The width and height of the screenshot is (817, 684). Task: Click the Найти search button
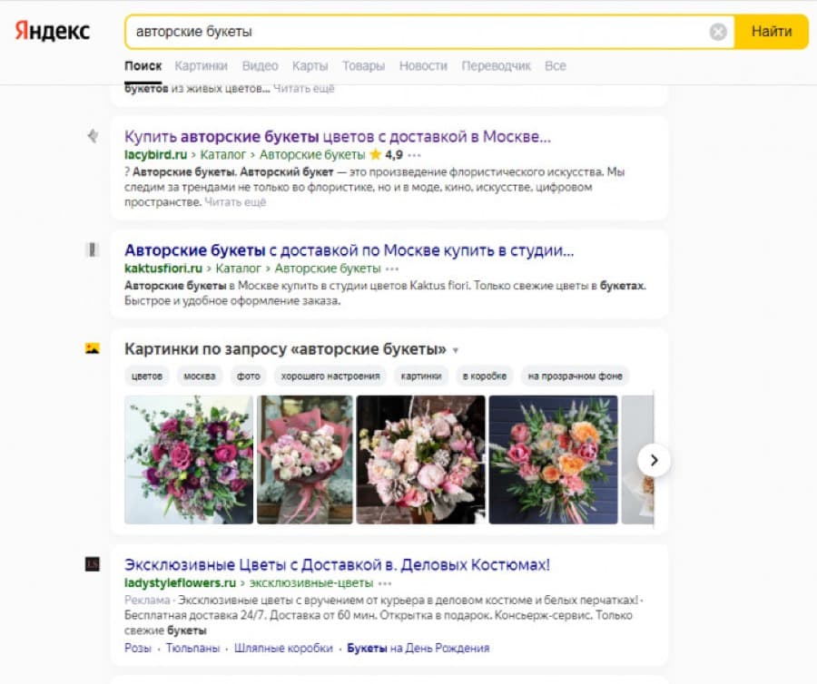771,32
